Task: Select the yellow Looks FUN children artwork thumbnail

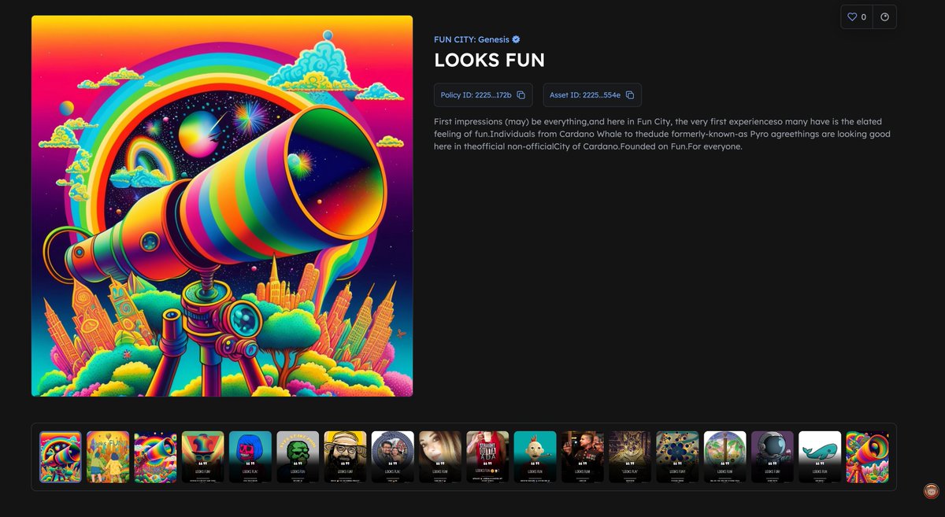Action: coord(108,456)
